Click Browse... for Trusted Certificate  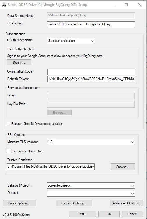123,167
